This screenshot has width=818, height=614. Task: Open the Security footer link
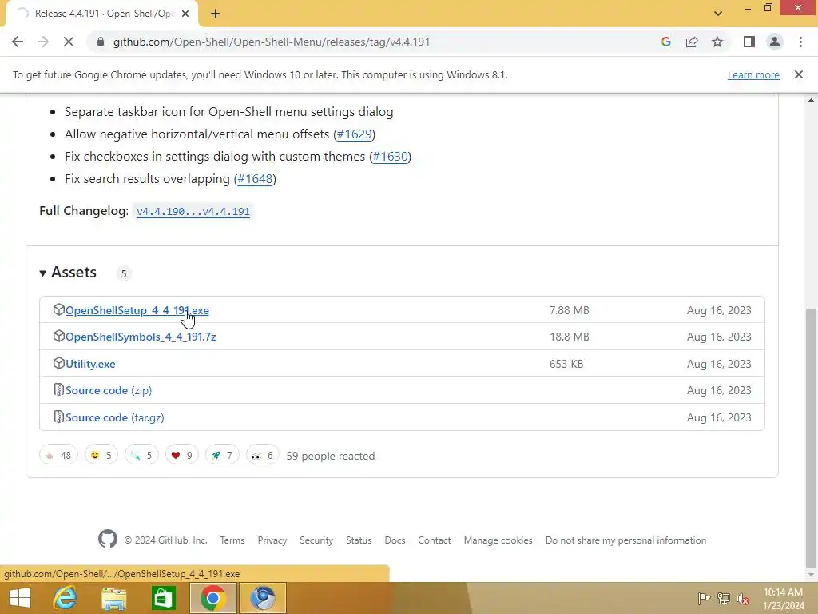[x=316, y=540]
